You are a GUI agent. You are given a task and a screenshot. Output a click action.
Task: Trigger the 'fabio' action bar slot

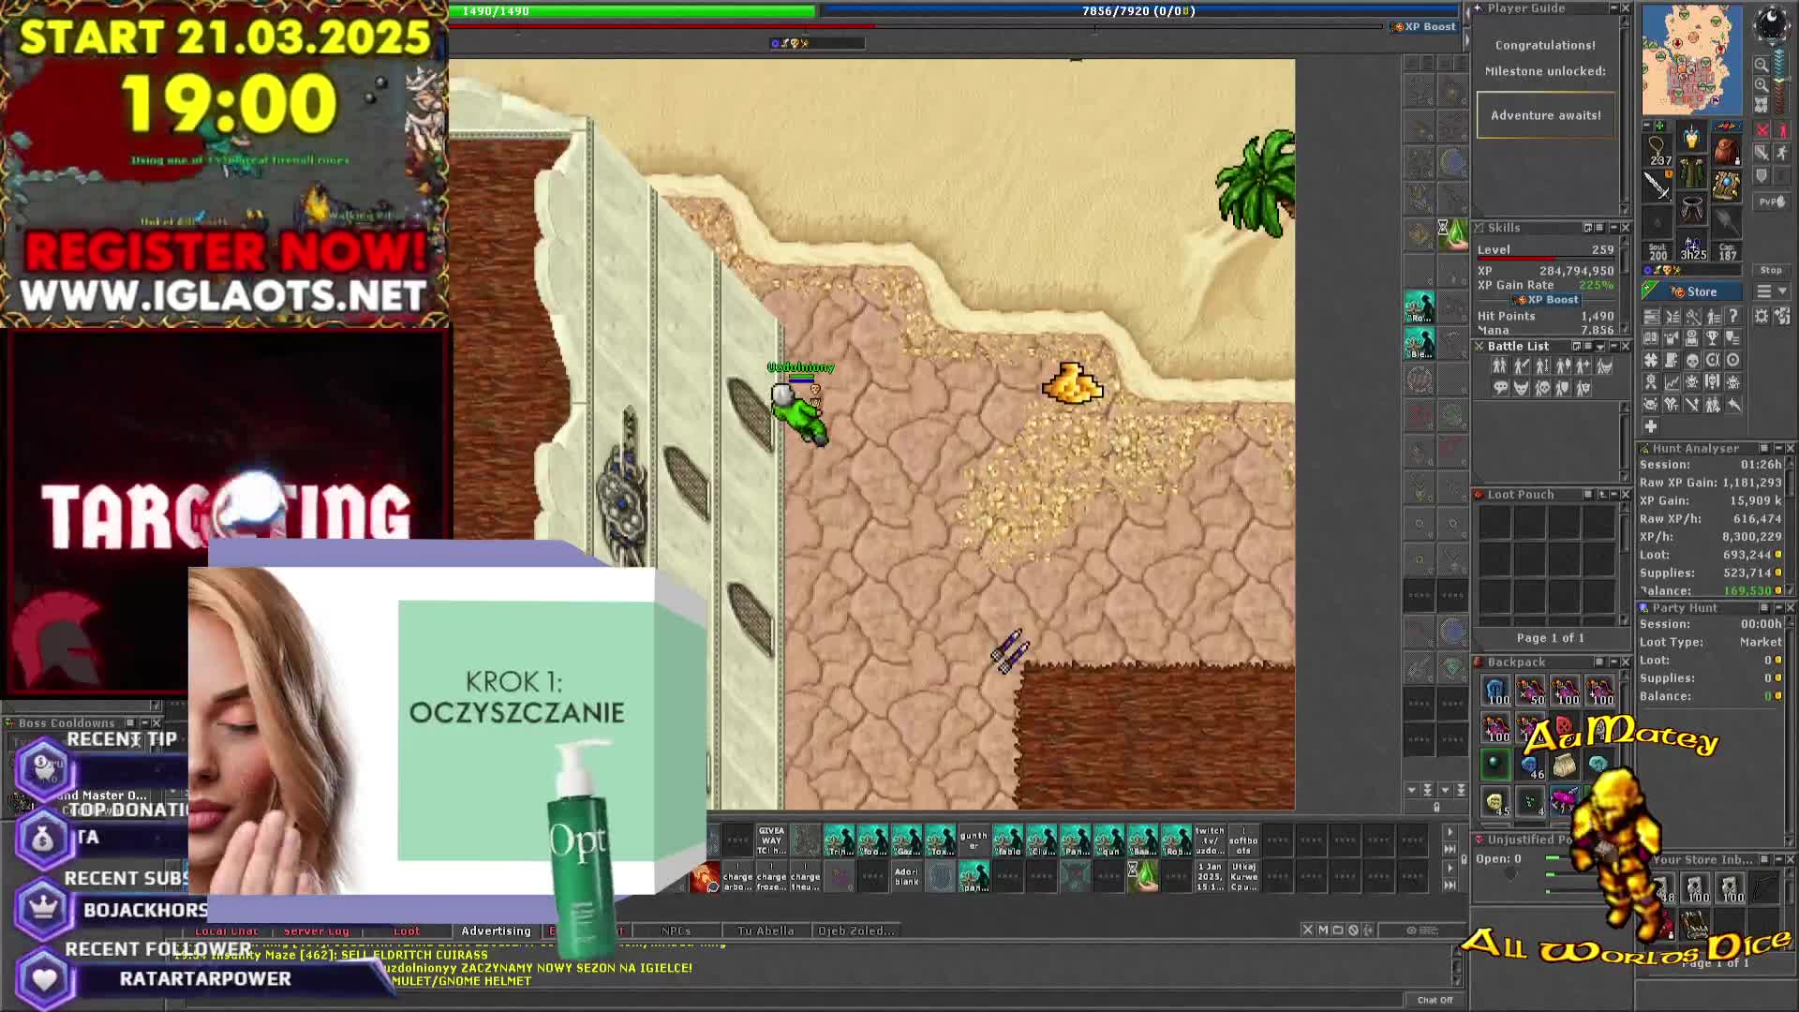(1008, 841)
